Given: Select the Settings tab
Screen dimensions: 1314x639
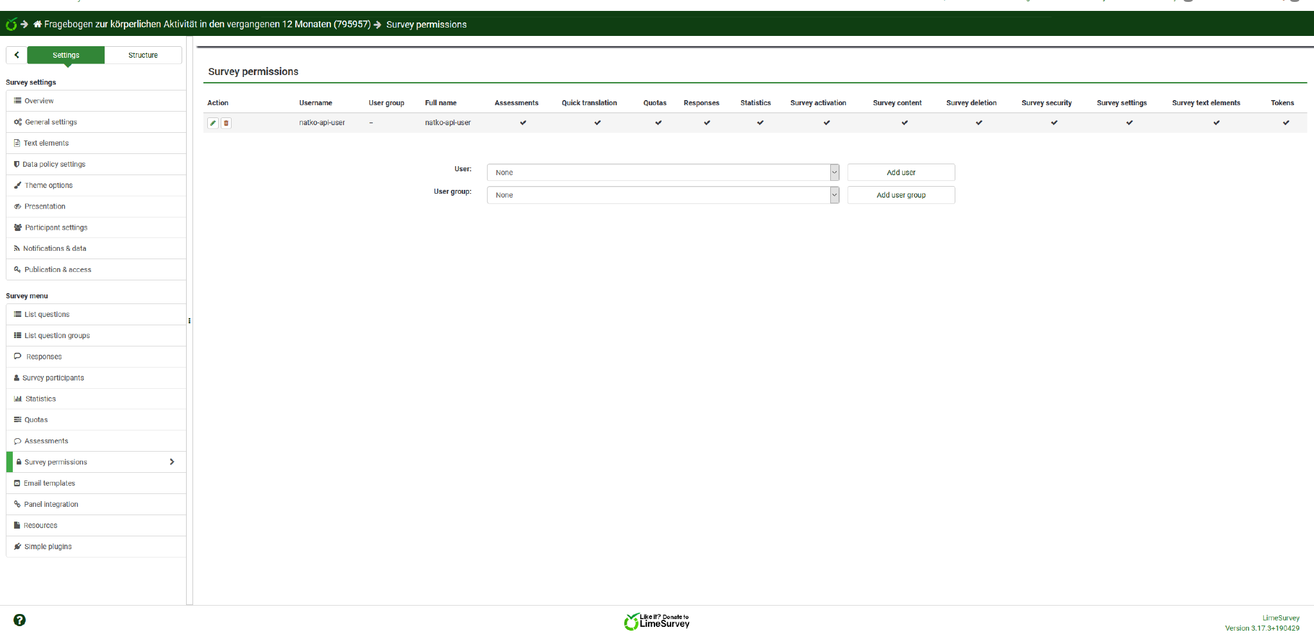Looking at the screenshot, I should 65,55.
